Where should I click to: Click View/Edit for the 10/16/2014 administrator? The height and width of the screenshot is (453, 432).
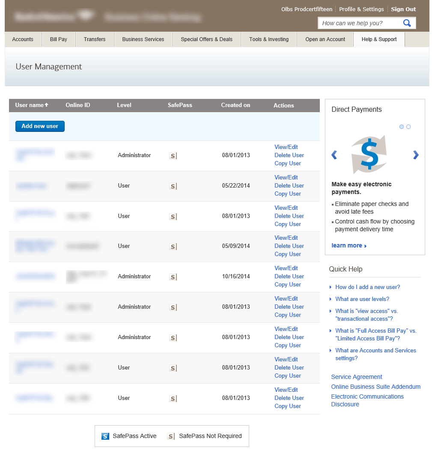286,268
